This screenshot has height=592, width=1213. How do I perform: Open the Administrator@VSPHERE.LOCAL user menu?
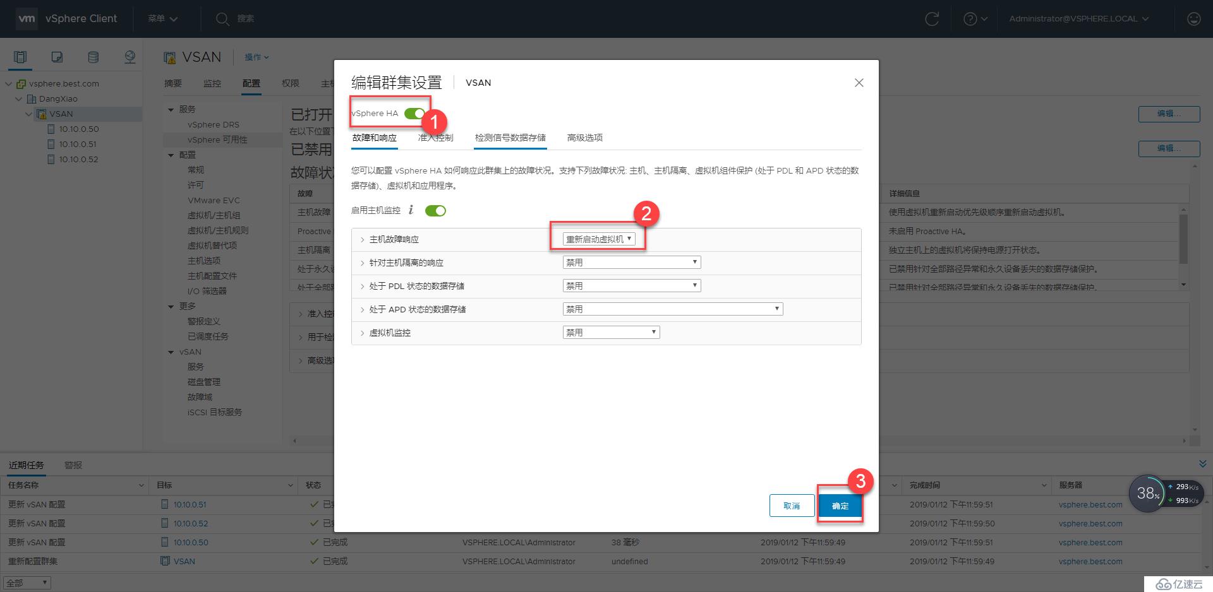click(x=1078, y=19)
